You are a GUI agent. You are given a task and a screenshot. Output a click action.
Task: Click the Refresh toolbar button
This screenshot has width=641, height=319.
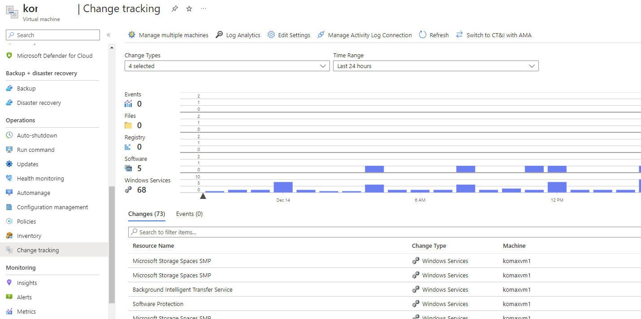point(433,35)
